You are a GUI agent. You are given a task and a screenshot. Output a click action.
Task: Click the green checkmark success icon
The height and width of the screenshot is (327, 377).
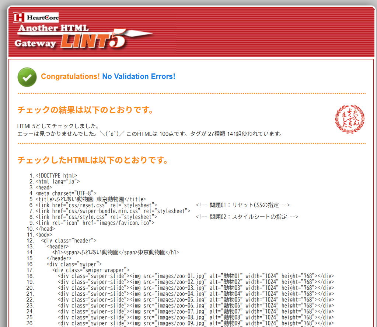click(27, 77)
